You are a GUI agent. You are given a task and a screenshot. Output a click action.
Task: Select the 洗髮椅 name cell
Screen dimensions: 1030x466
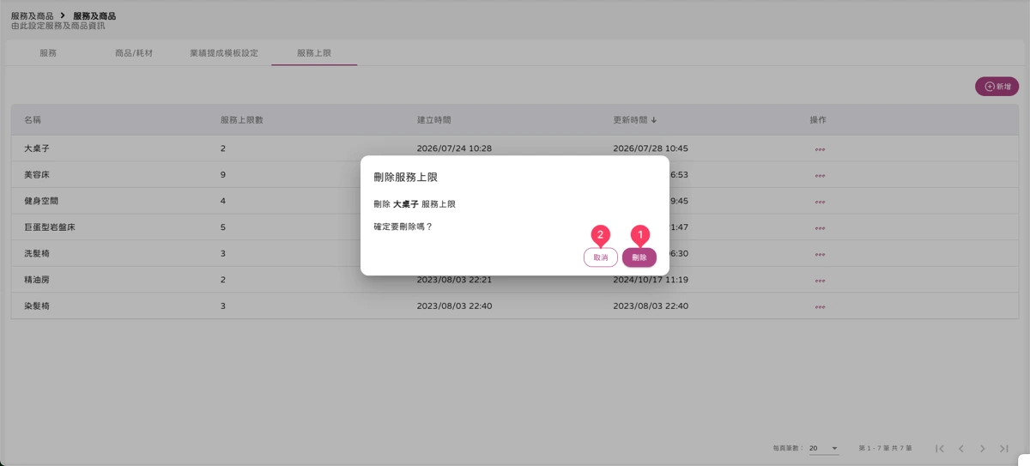[37, 253]
